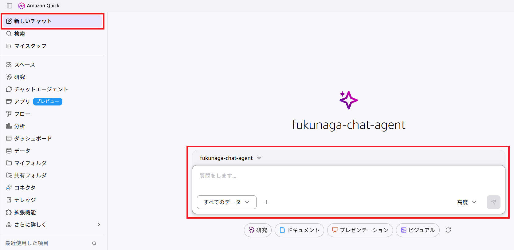The height and width of the screenshot is (250, 514).
Task: Click the send message button
Action: click(x=493, y=202)
